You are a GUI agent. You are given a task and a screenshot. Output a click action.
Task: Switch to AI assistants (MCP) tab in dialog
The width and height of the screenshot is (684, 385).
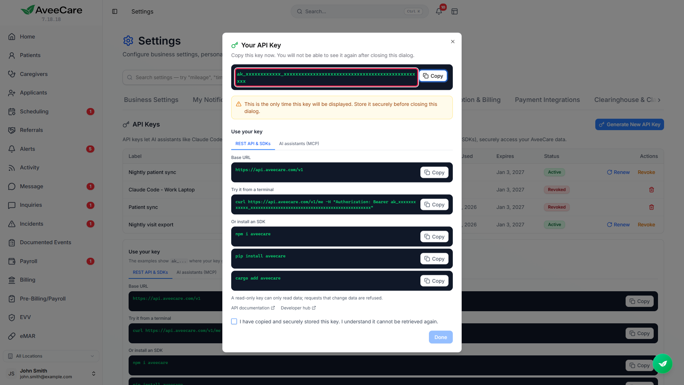[299, 144]
